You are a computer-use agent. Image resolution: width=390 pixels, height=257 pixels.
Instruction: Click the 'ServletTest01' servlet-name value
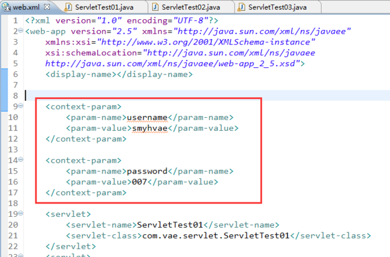[x=170, y=225]
